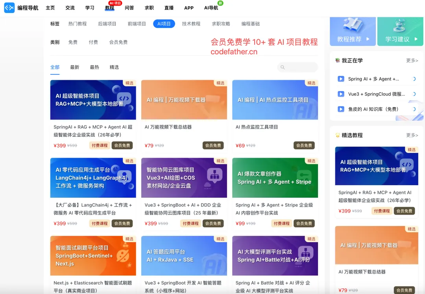The height and width of the screenshot is (294, 425).
Task: Click 付费课程 tag on Vue3 云图库 card
Action: point(190,223)
